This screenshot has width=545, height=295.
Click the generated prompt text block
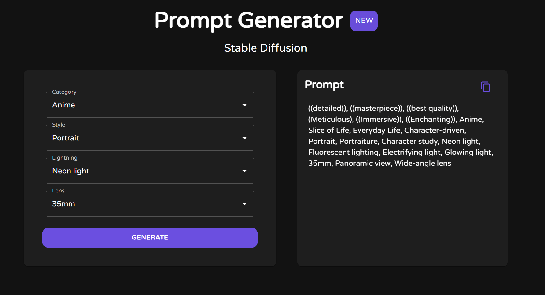click(400, 136)
